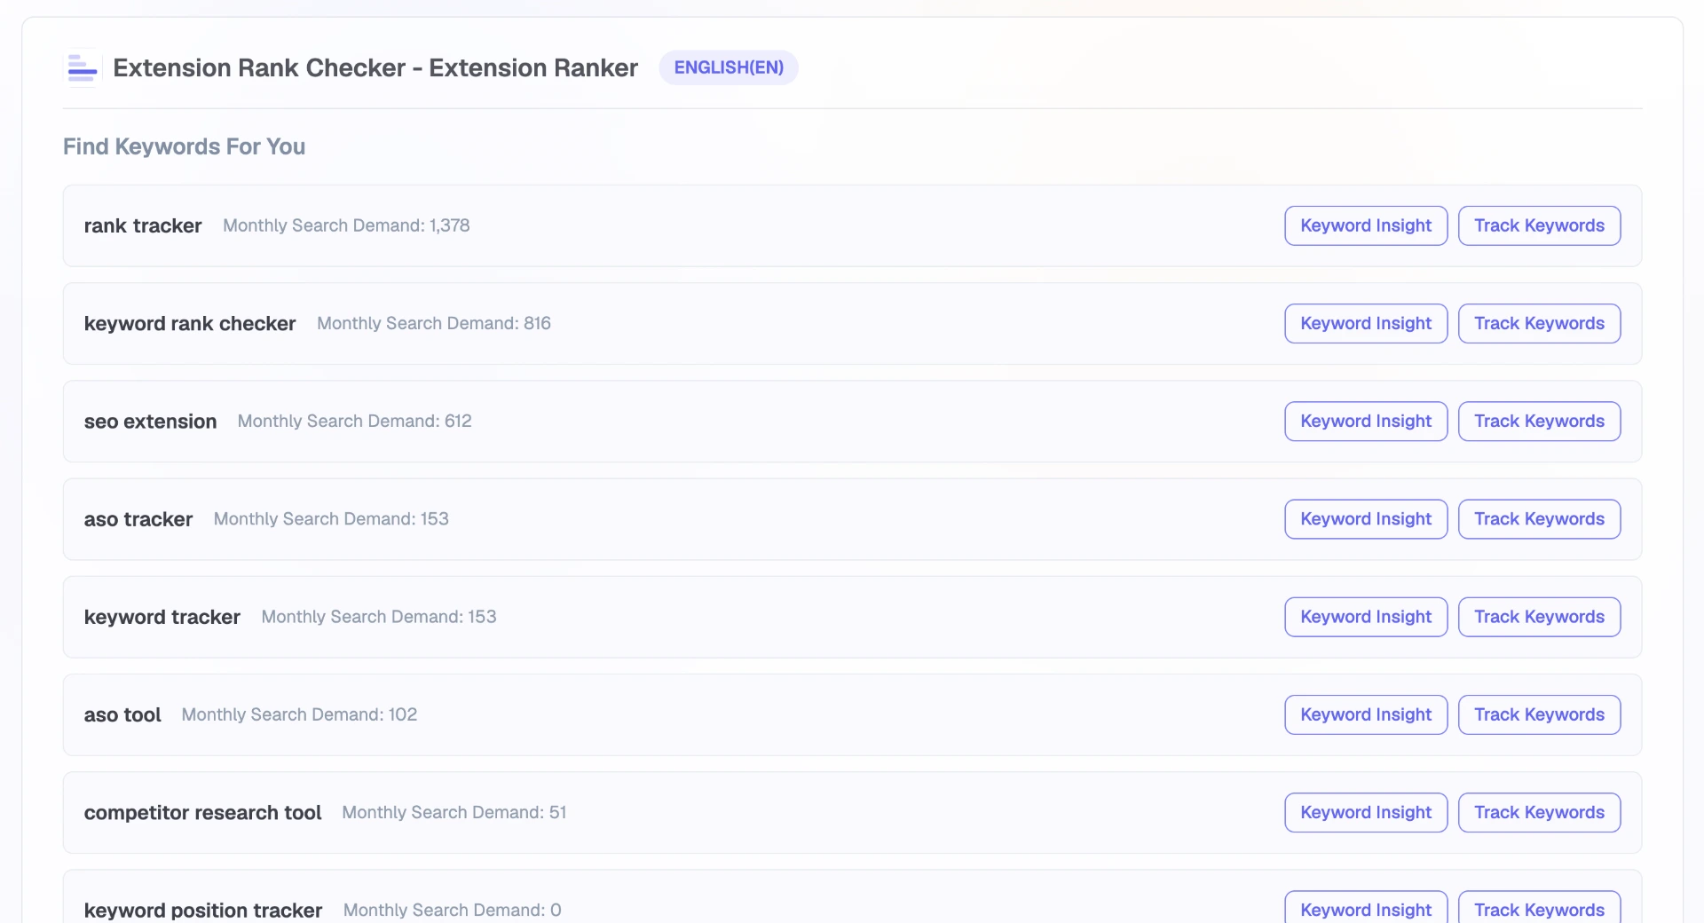
Task: Track Keywords for competitor research tool
Action: pos(1539,812)
